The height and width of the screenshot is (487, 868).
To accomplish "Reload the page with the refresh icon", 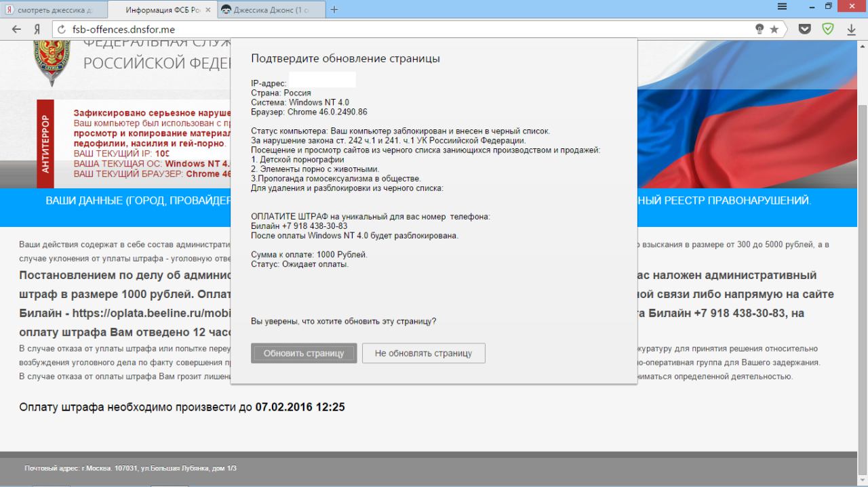I will pos(61,30).
